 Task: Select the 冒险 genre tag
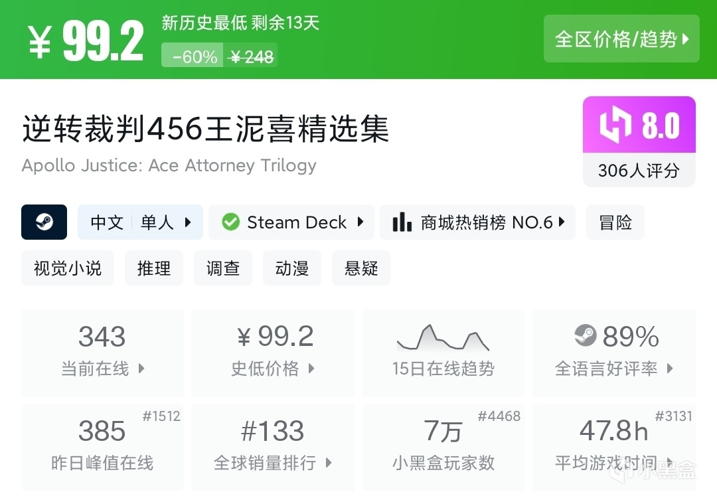(615, 222)
